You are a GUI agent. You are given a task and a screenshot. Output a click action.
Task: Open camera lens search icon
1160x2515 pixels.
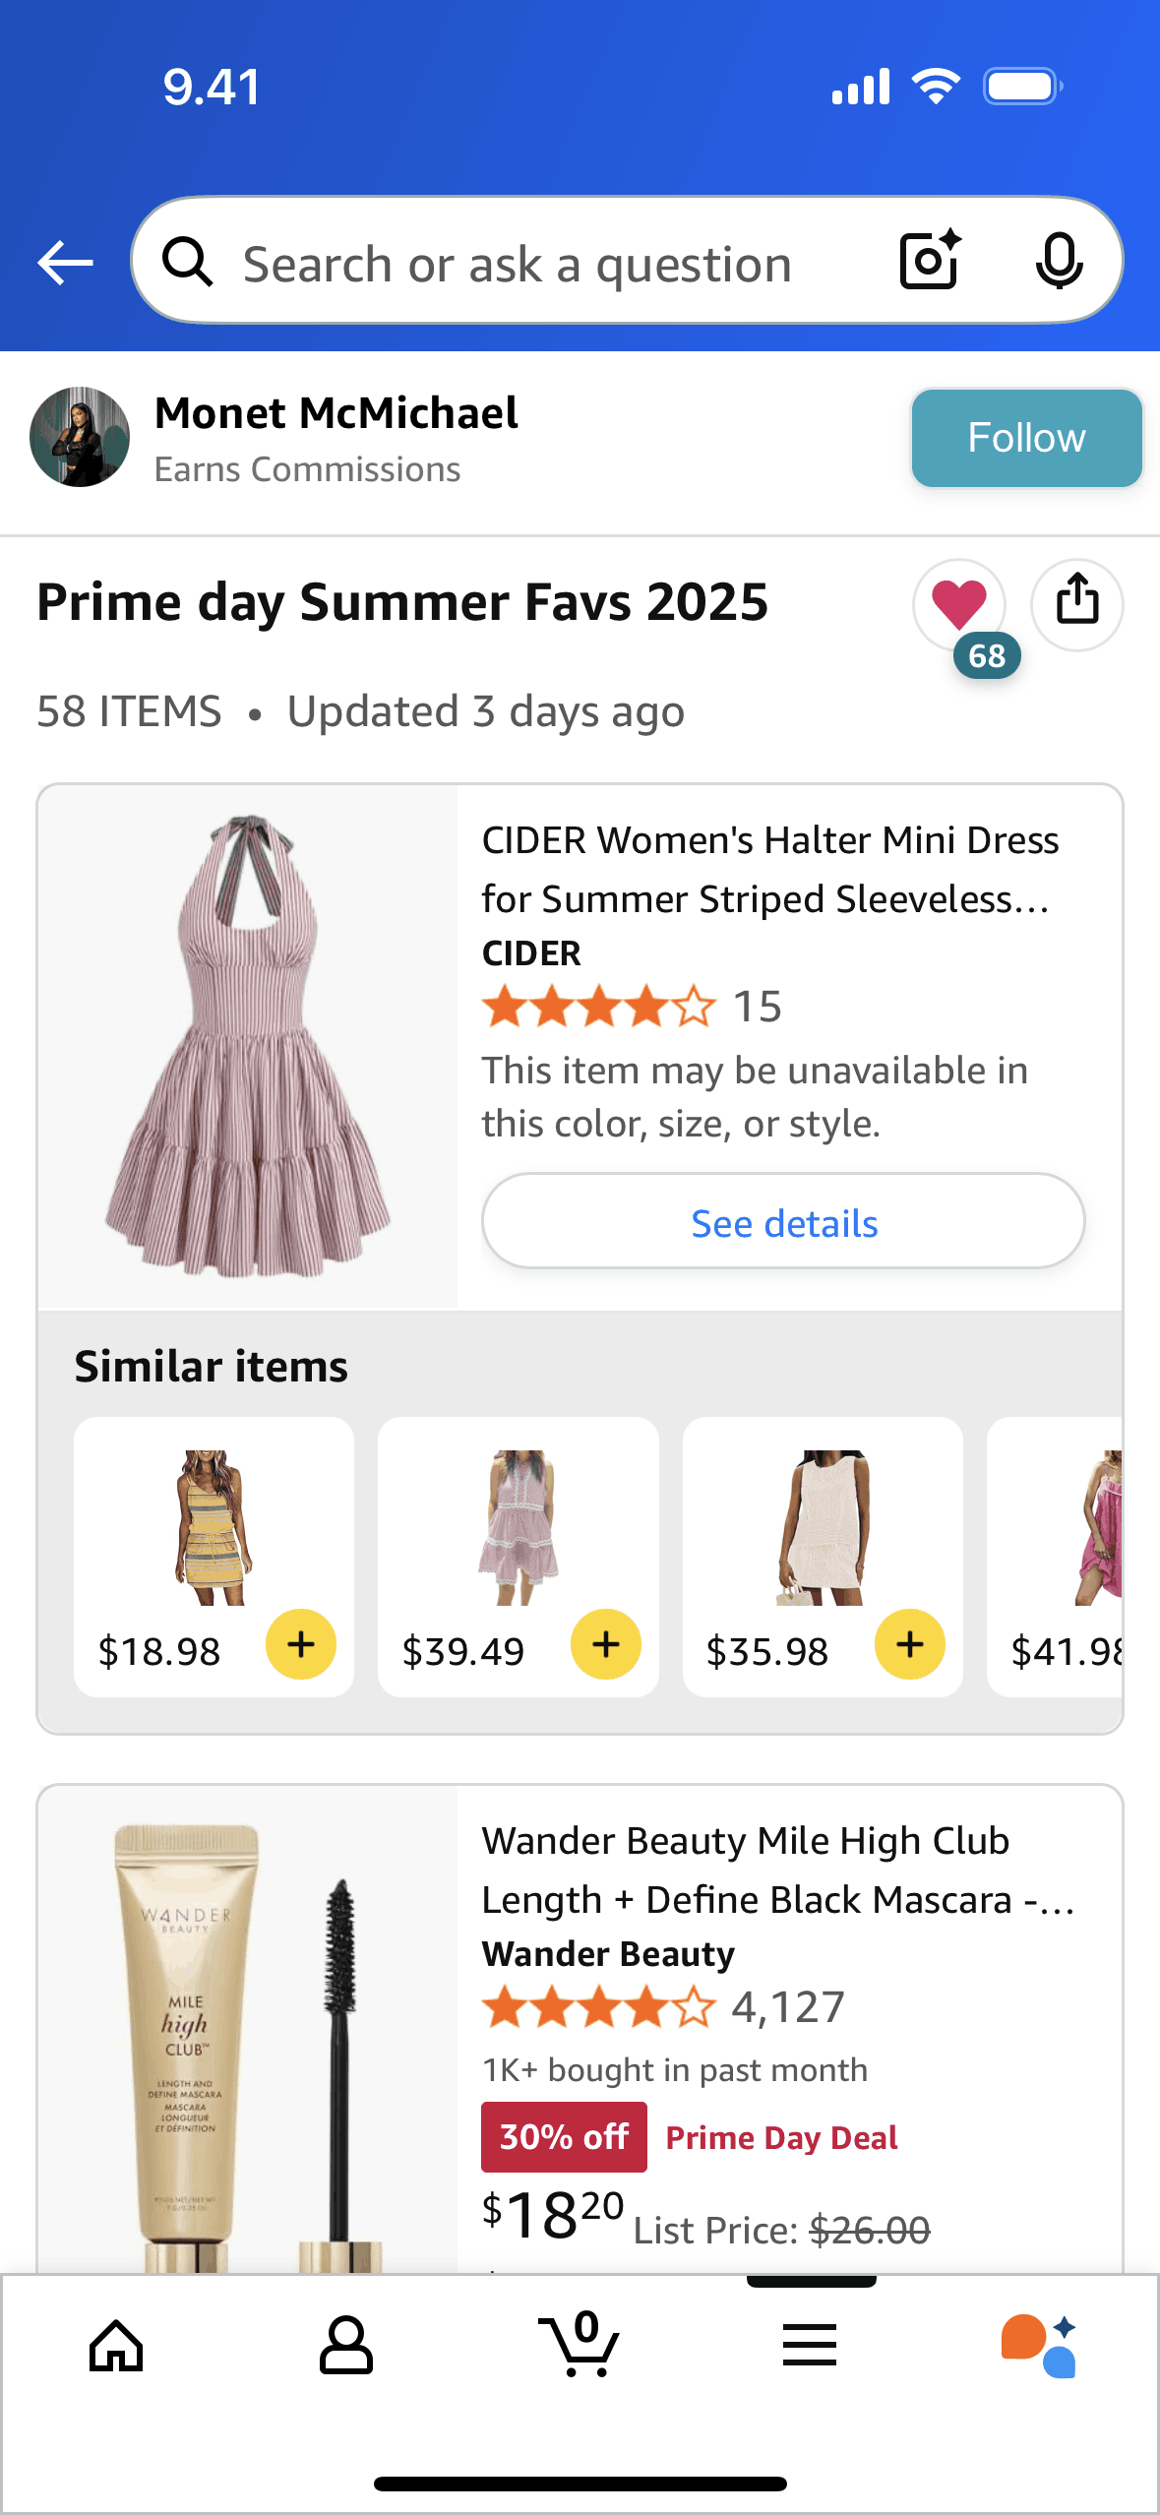pyautogui.click(x=929, y=261)
